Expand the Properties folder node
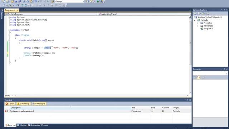Screen dimensions: 229x129 (198, 23)
